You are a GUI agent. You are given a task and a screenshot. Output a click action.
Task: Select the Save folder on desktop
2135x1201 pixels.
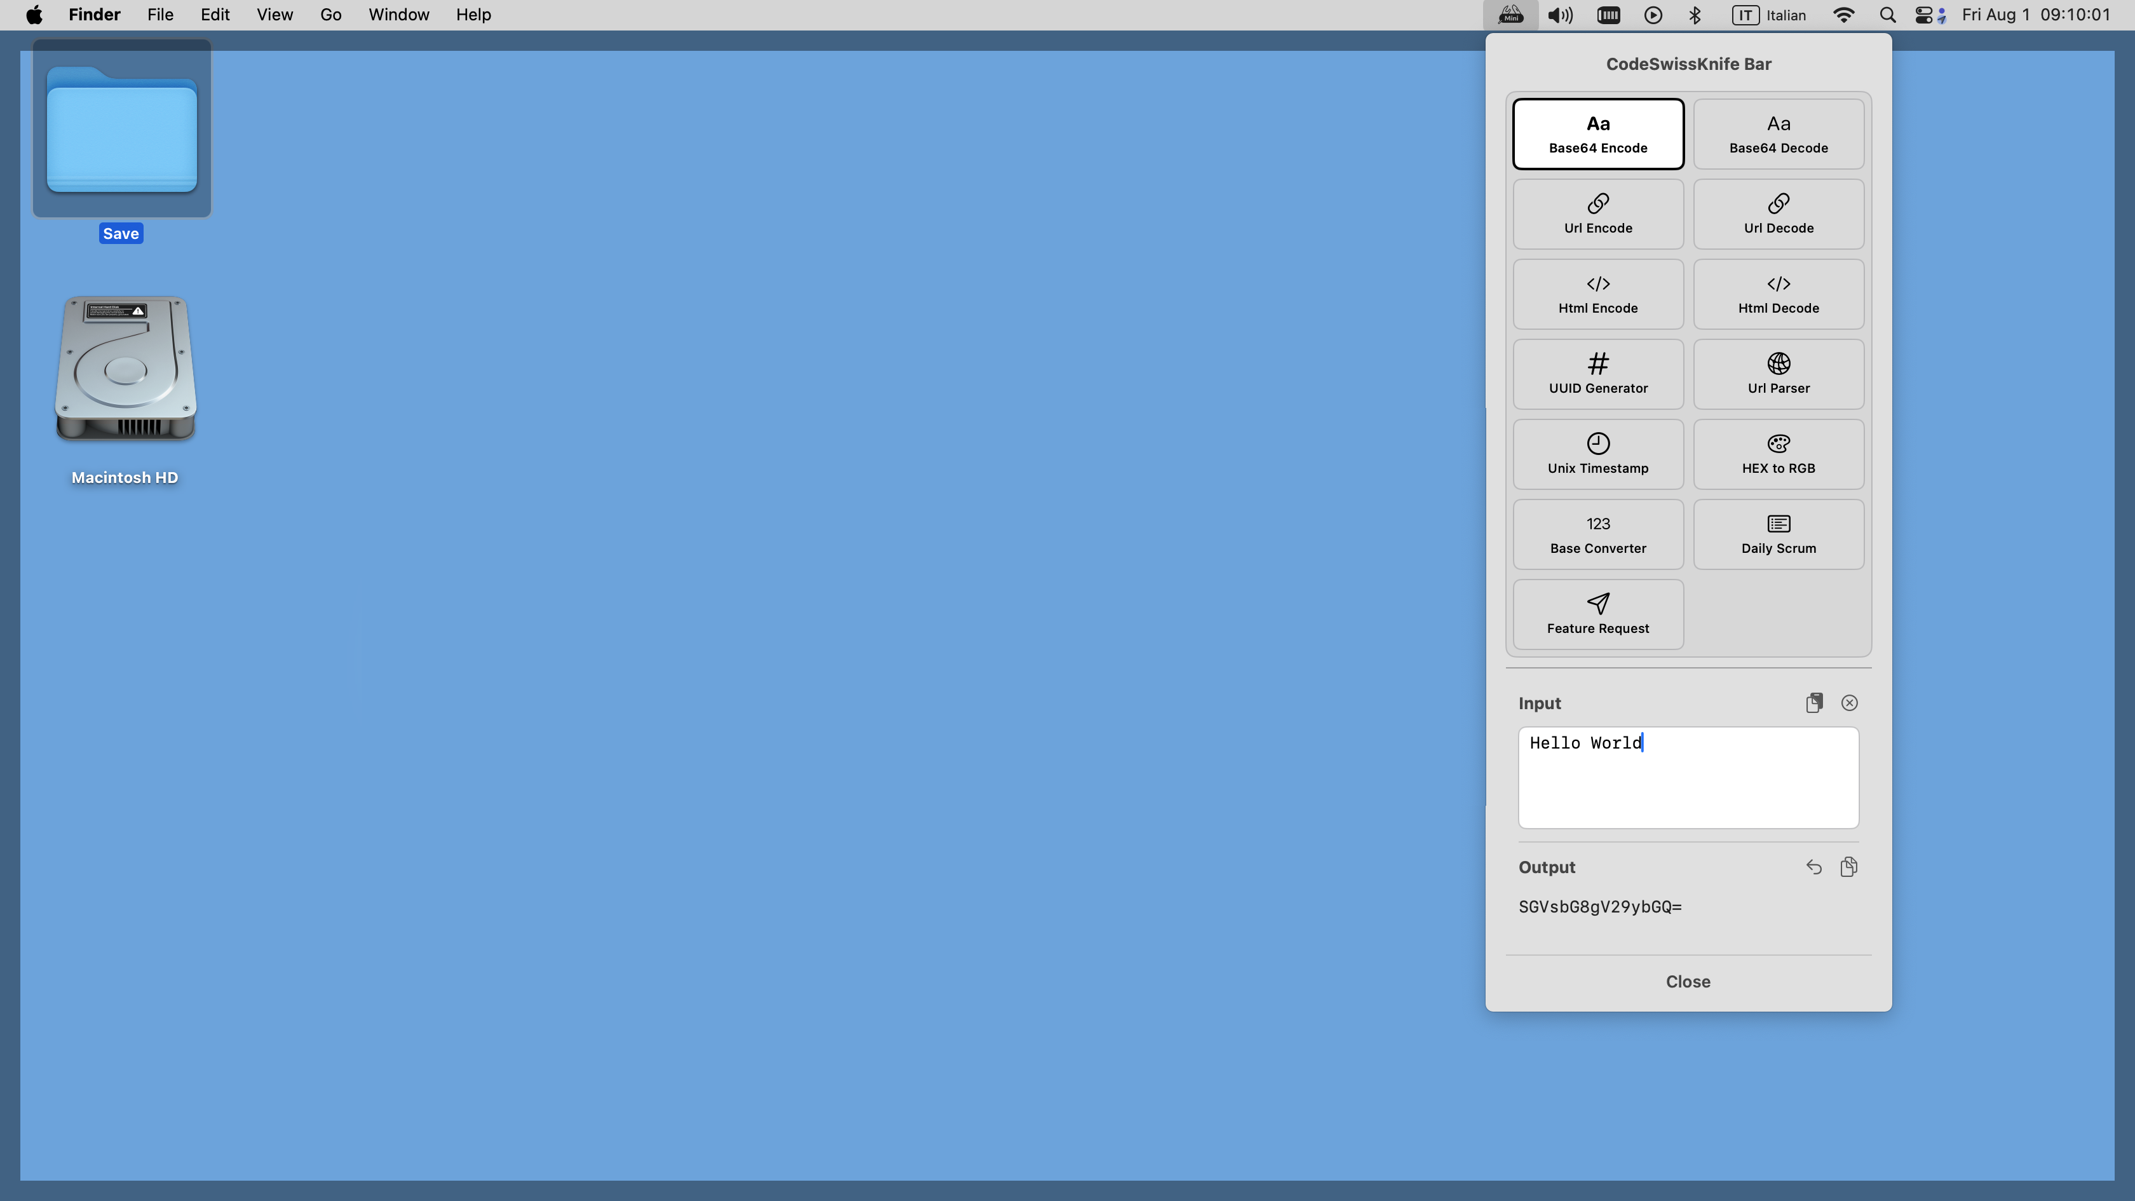click(122, 129)
